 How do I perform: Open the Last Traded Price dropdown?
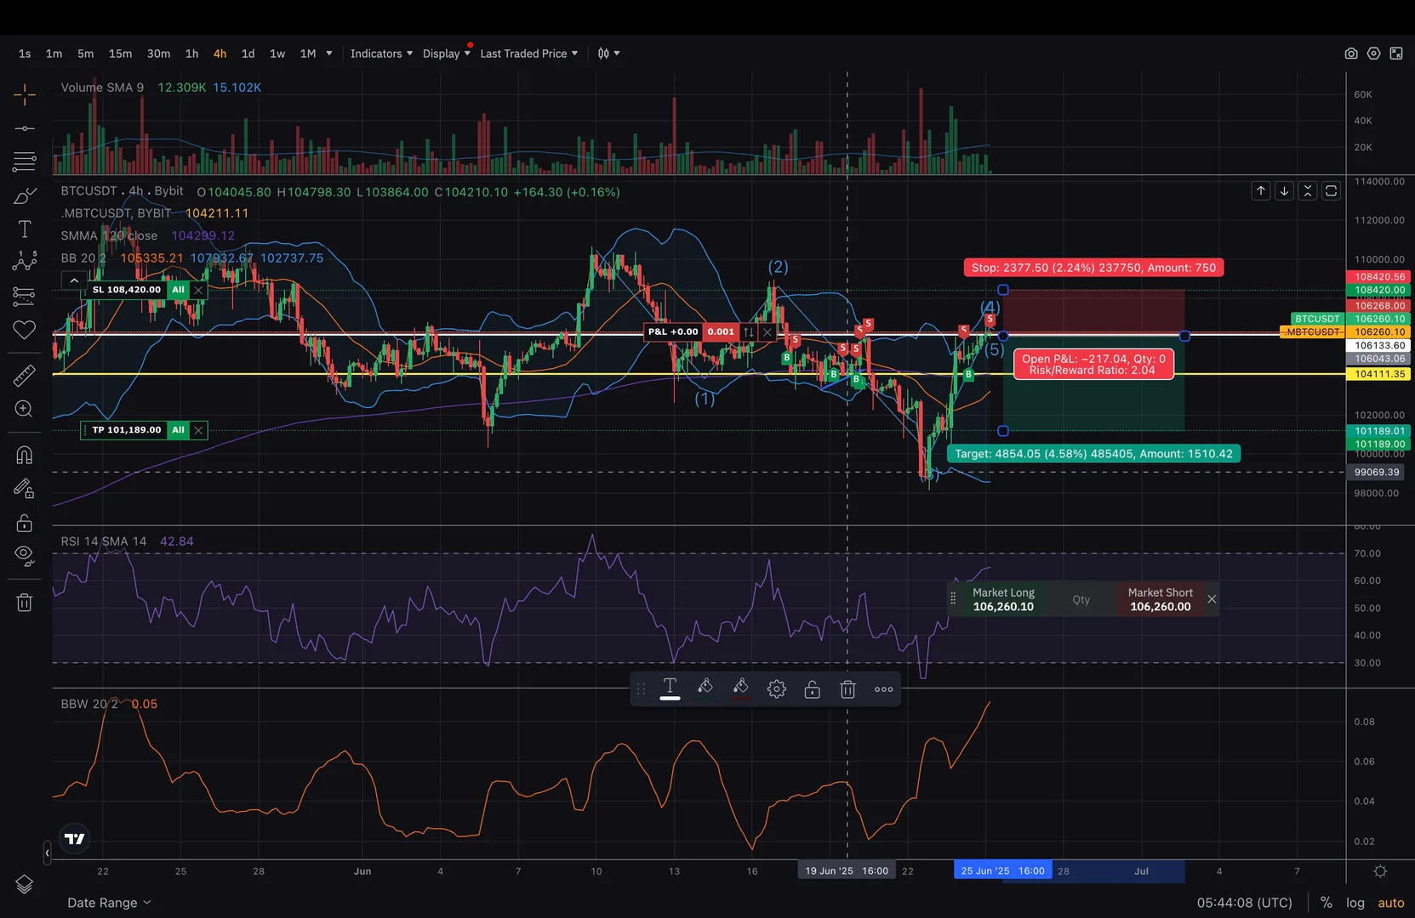pos(528,54)
